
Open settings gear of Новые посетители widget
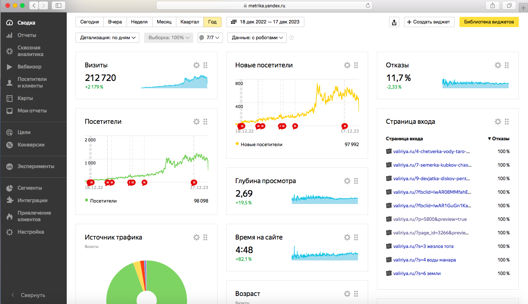point(347,65)
